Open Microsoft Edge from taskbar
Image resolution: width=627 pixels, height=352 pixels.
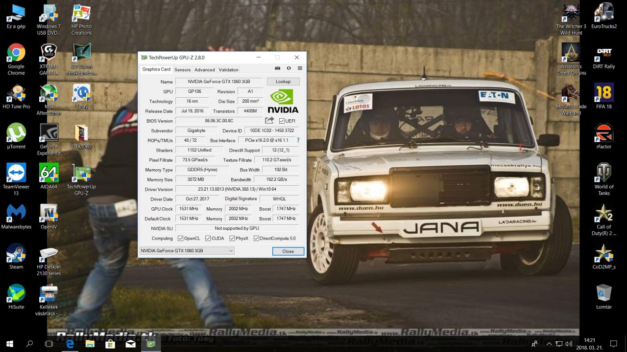pos(70,344)
